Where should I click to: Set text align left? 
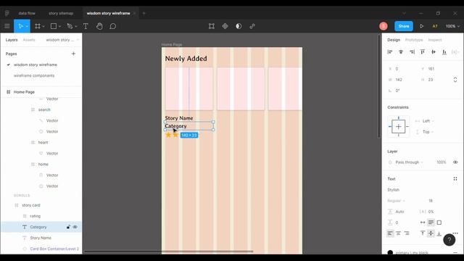coord(390,233)
